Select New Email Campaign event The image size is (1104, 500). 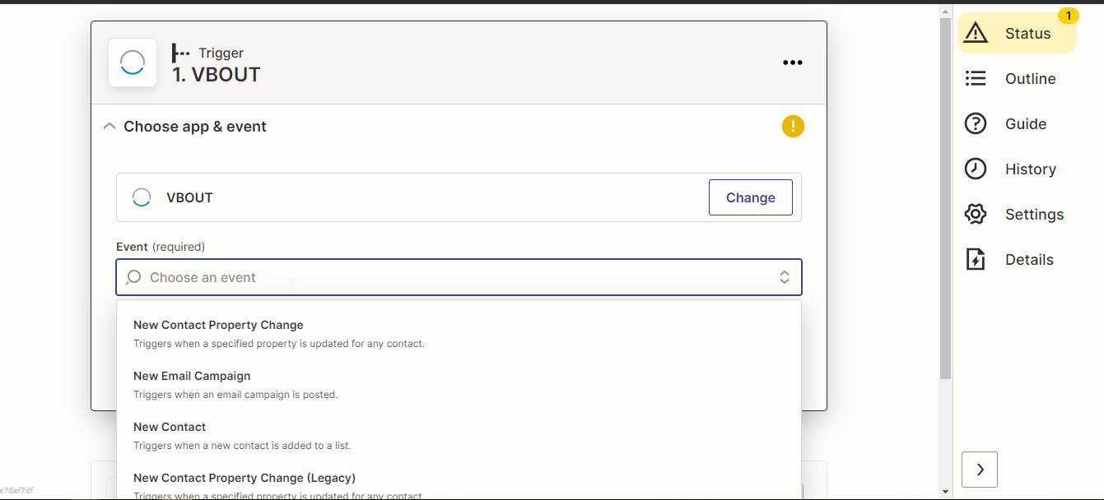click(459, 385)
